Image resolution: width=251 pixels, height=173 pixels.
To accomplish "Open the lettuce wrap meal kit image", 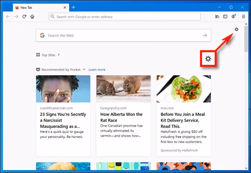I will 184,89.
